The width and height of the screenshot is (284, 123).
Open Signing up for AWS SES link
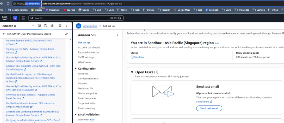tap(30, 51)
